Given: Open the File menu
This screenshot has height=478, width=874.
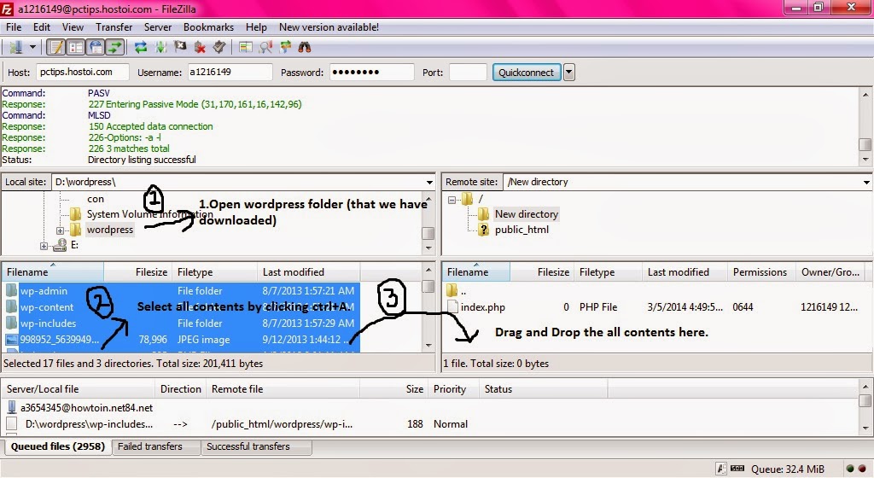Looking at the screenshot, I should click(14, 26).
